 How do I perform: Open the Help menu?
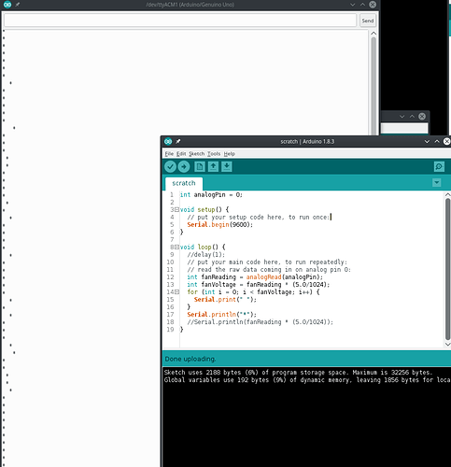click(230, 153)
